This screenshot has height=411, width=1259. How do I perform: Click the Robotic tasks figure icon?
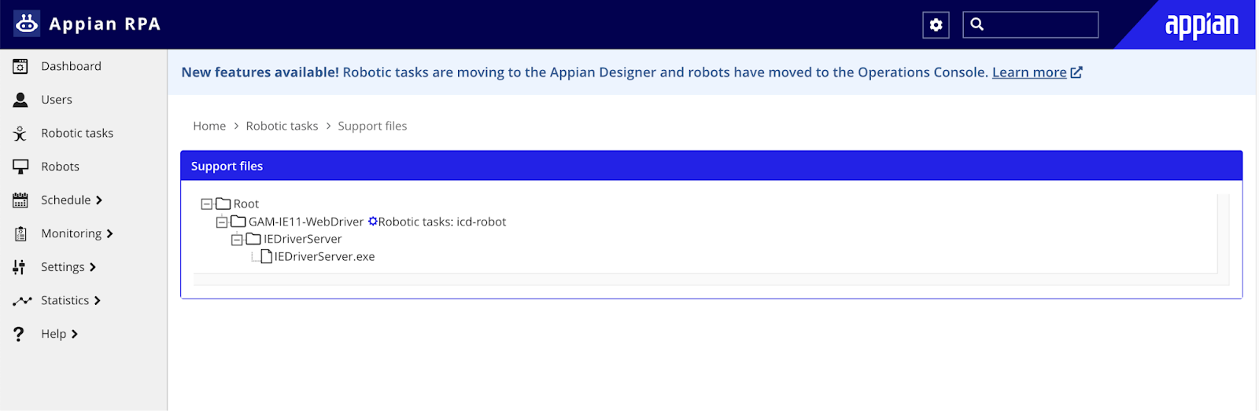pyautogui.click(x=20, y=134)
